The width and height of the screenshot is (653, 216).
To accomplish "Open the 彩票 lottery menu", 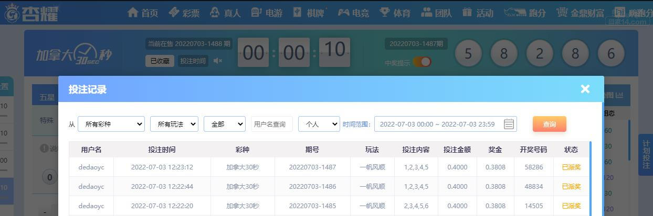I will pos(184,13).
